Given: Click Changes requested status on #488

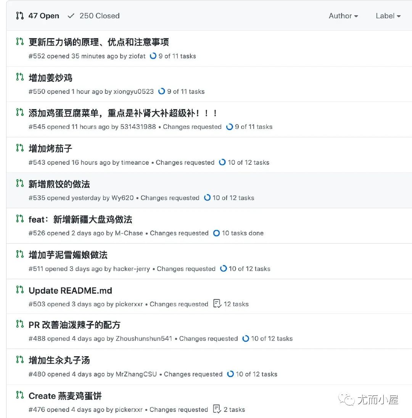Looking at the screenshot, I should [x=209, y=339].
